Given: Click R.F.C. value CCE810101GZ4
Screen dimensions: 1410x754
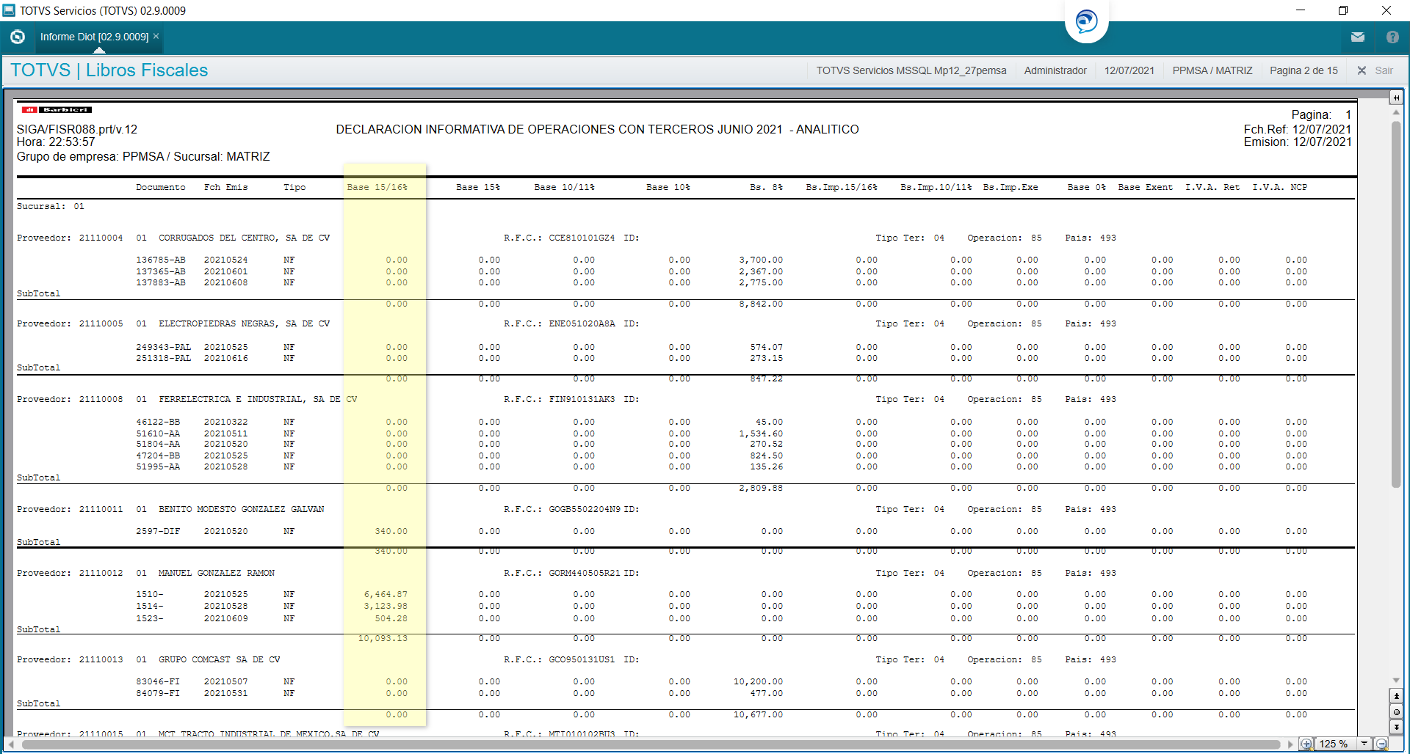Looking at the screenshot, I should (x=582, y=238).
